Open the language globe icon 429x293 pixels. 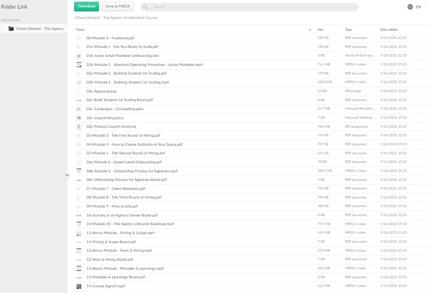point(410,7)
